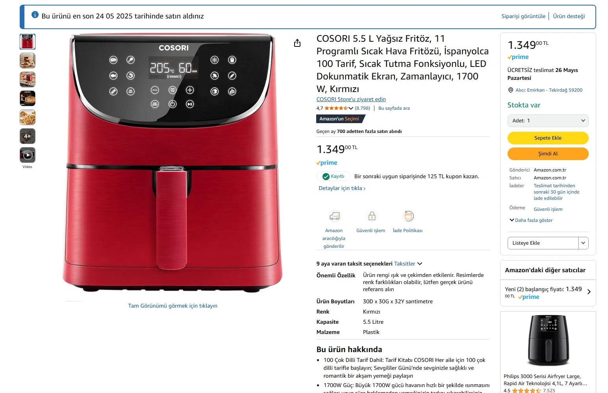Open the video thumbnail play icon
Image resolution: width=608 pixels, height=393 pixels.
coord(28,155)
